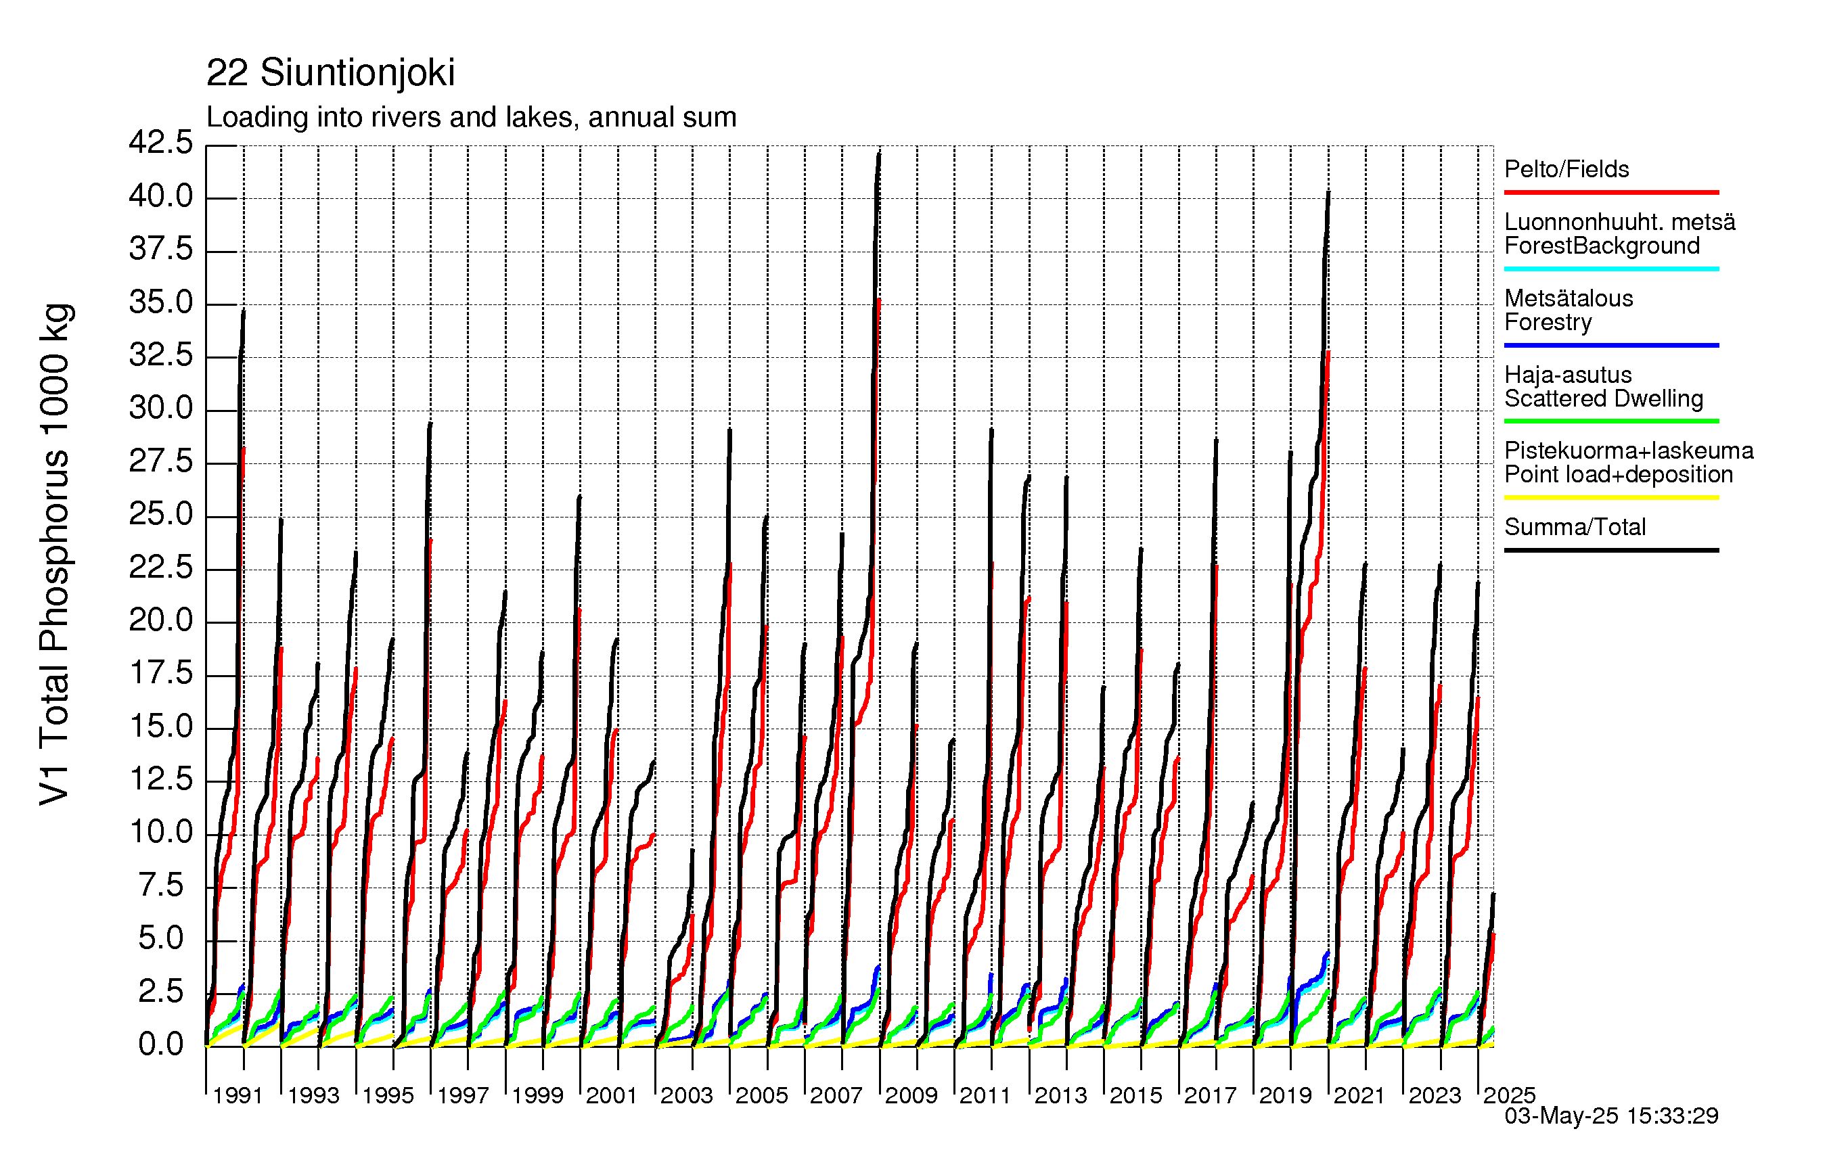Viewport: 1827px width, 1150px height.
Task: Click the y-axis value 22.5
Action: click(x=161, y=568)
